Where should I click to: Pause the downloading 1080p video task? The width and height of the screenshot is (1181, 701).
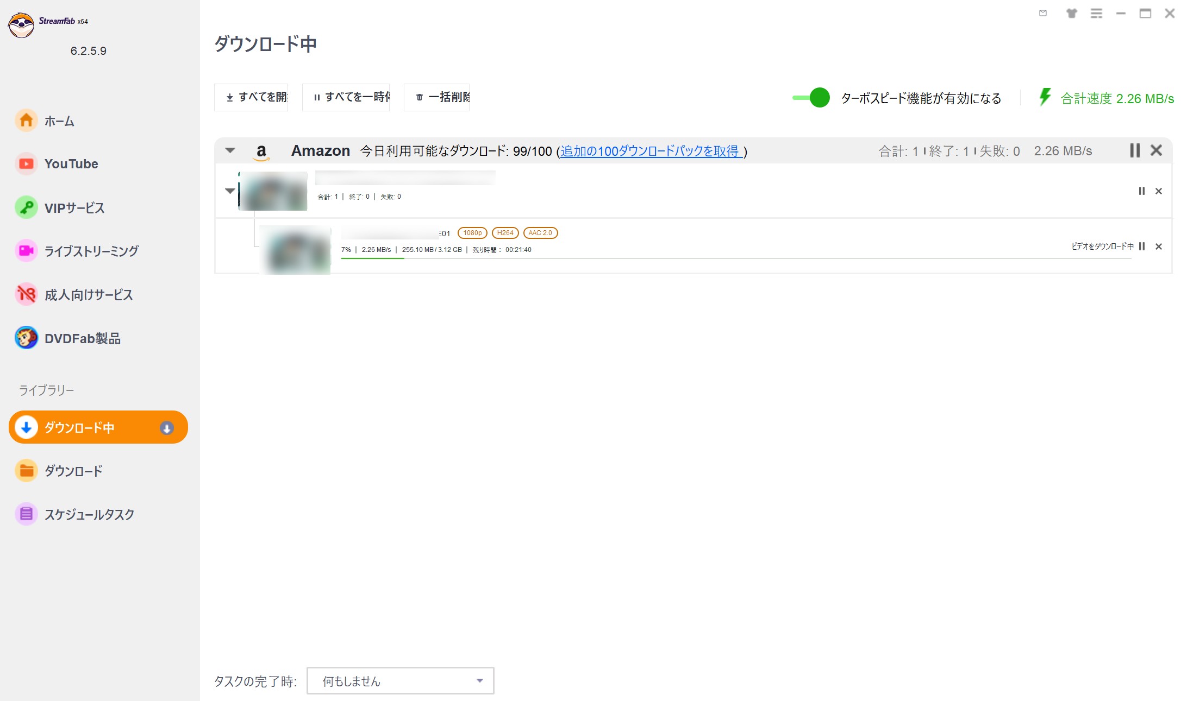point(1142,246)
